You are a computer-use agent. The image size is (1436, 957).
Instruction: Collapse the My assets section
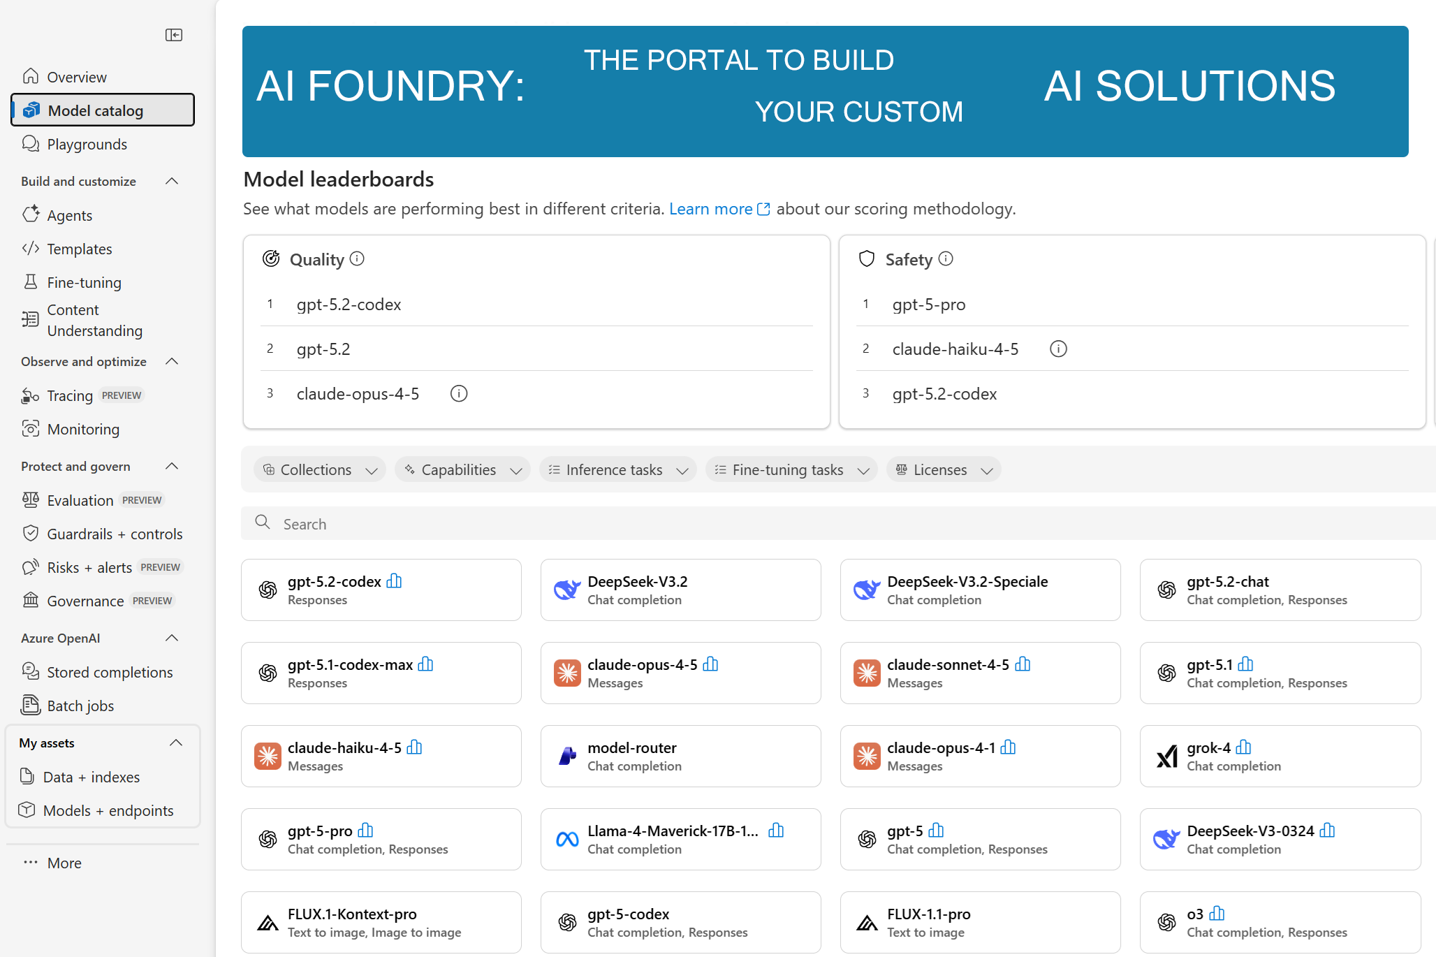[176, 743]
